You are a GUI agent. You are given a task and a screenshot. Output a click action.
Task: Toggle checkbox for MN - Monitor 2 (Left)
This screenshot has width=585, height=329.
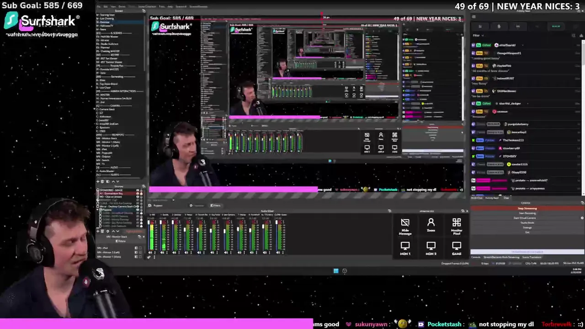[140, 252]
